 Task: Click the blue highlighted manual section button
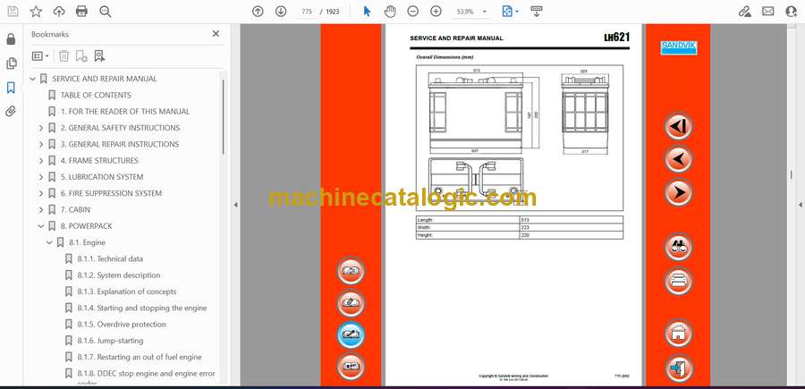point(351,335)
